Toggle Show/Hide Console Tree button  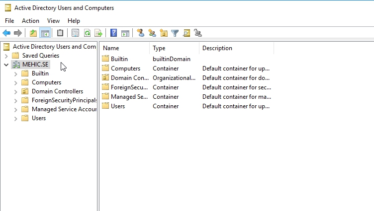(45, 33)
